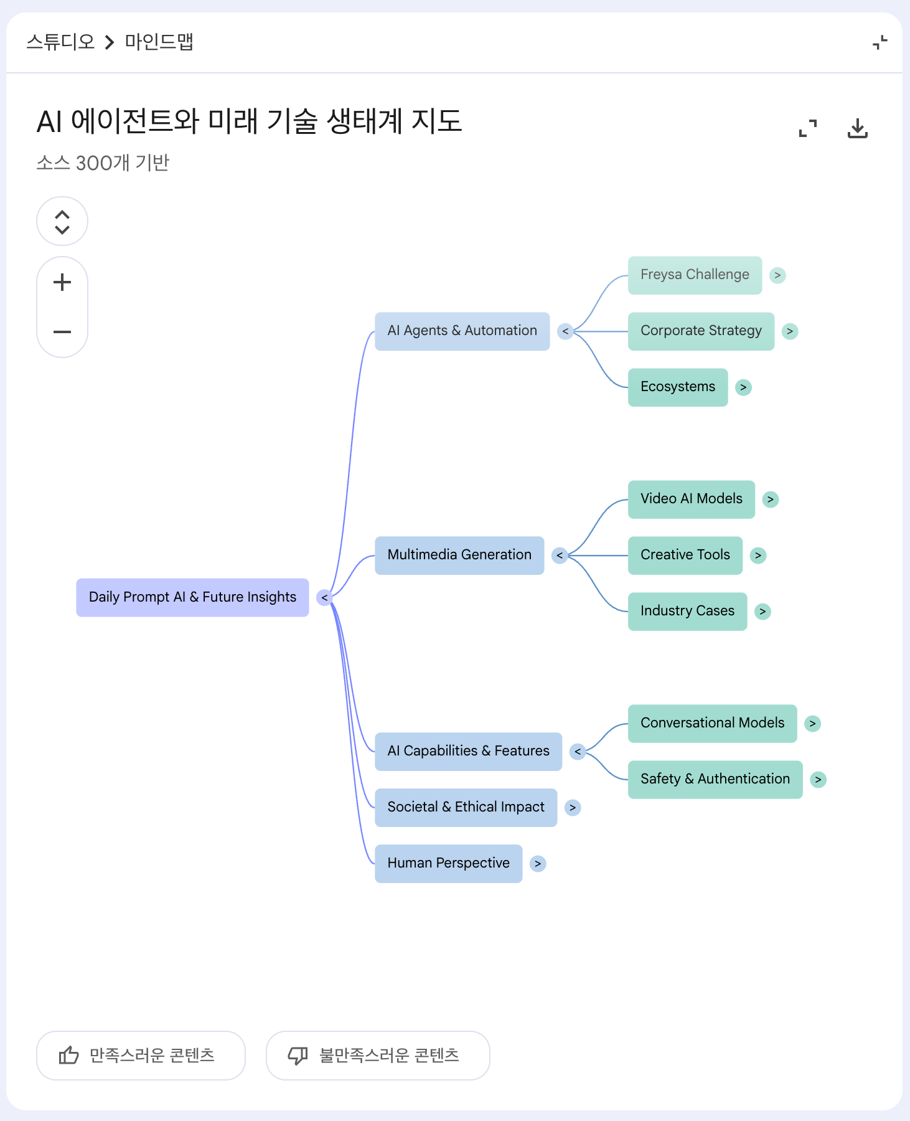Click the download mind map icon
910x1121 pixels.
[x=857, y=128]
